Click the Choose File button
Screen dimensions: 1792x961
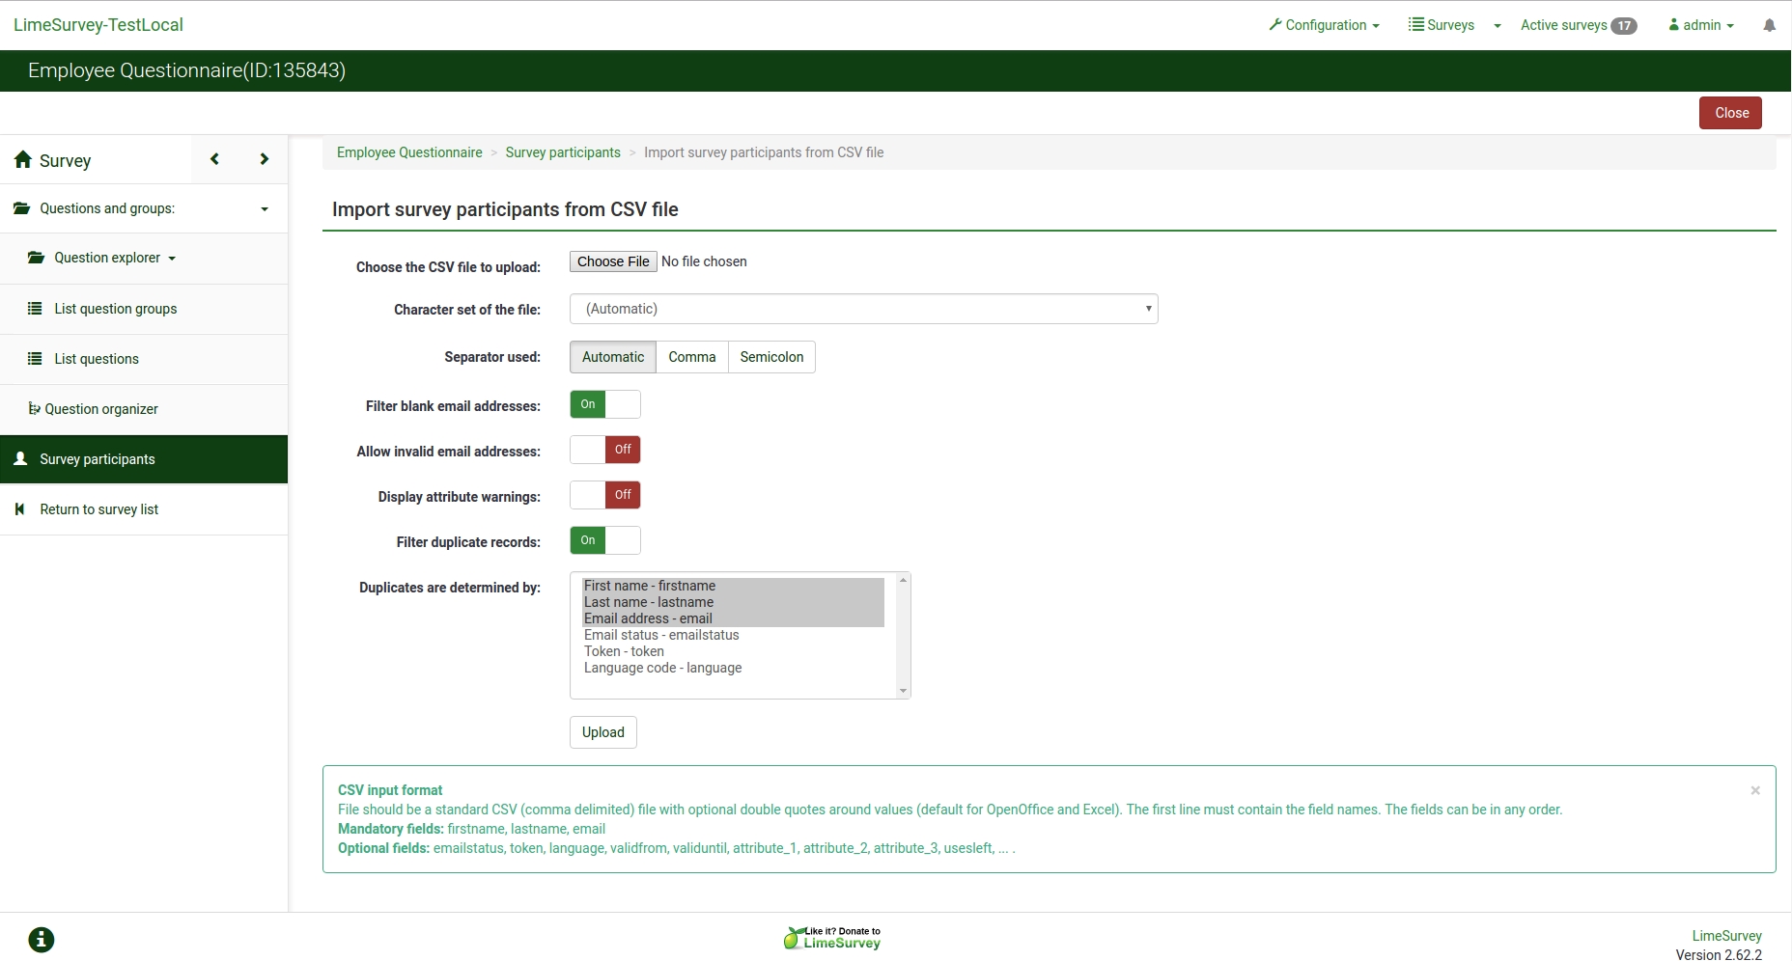point(613,261)
